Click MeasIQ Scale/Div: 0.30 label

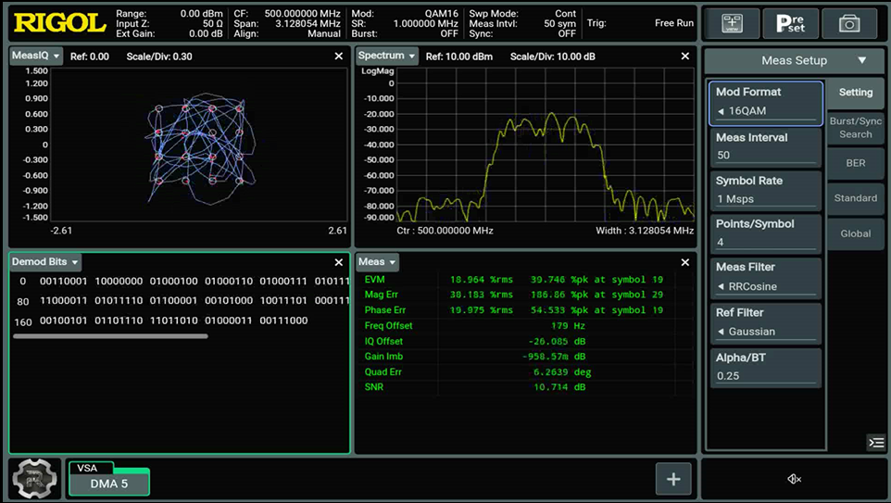(x=159, y=57)
